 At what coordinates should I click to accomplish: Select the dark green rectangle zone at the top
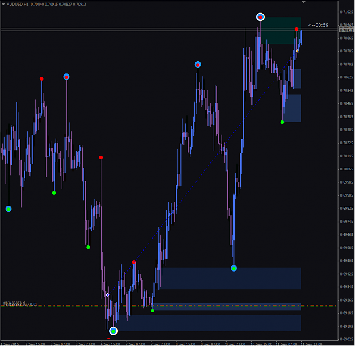[x=281, y=31]
